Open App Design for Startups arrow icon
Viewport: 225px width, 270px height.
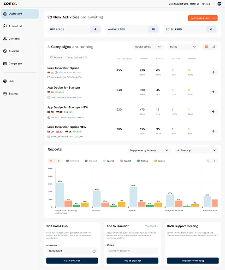point(213,92)
